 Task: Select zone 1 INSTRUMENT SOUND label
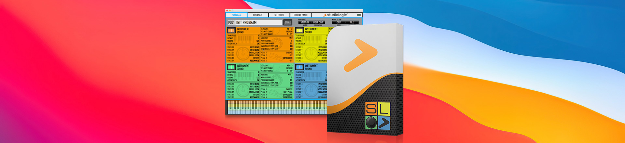(x=243, y=31)
